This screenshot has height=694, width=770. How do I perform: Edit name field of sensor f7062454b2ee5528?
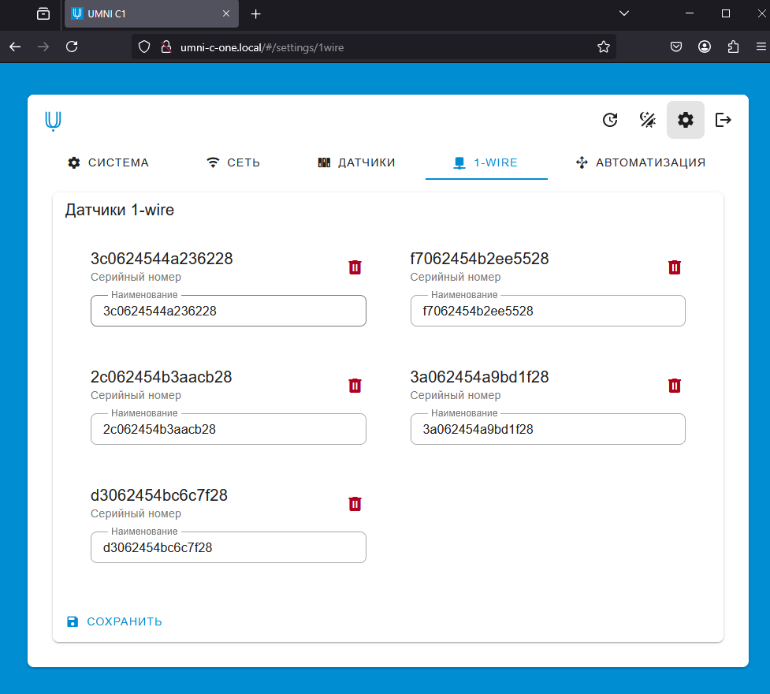click(x=548, y=311)
